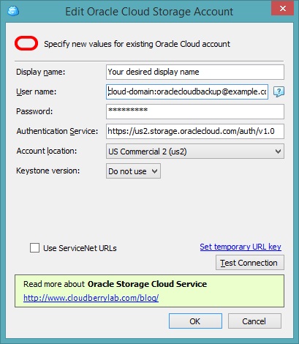Click the user name help icon
Viewport: 299px width, 344px height.
point(279,91)
